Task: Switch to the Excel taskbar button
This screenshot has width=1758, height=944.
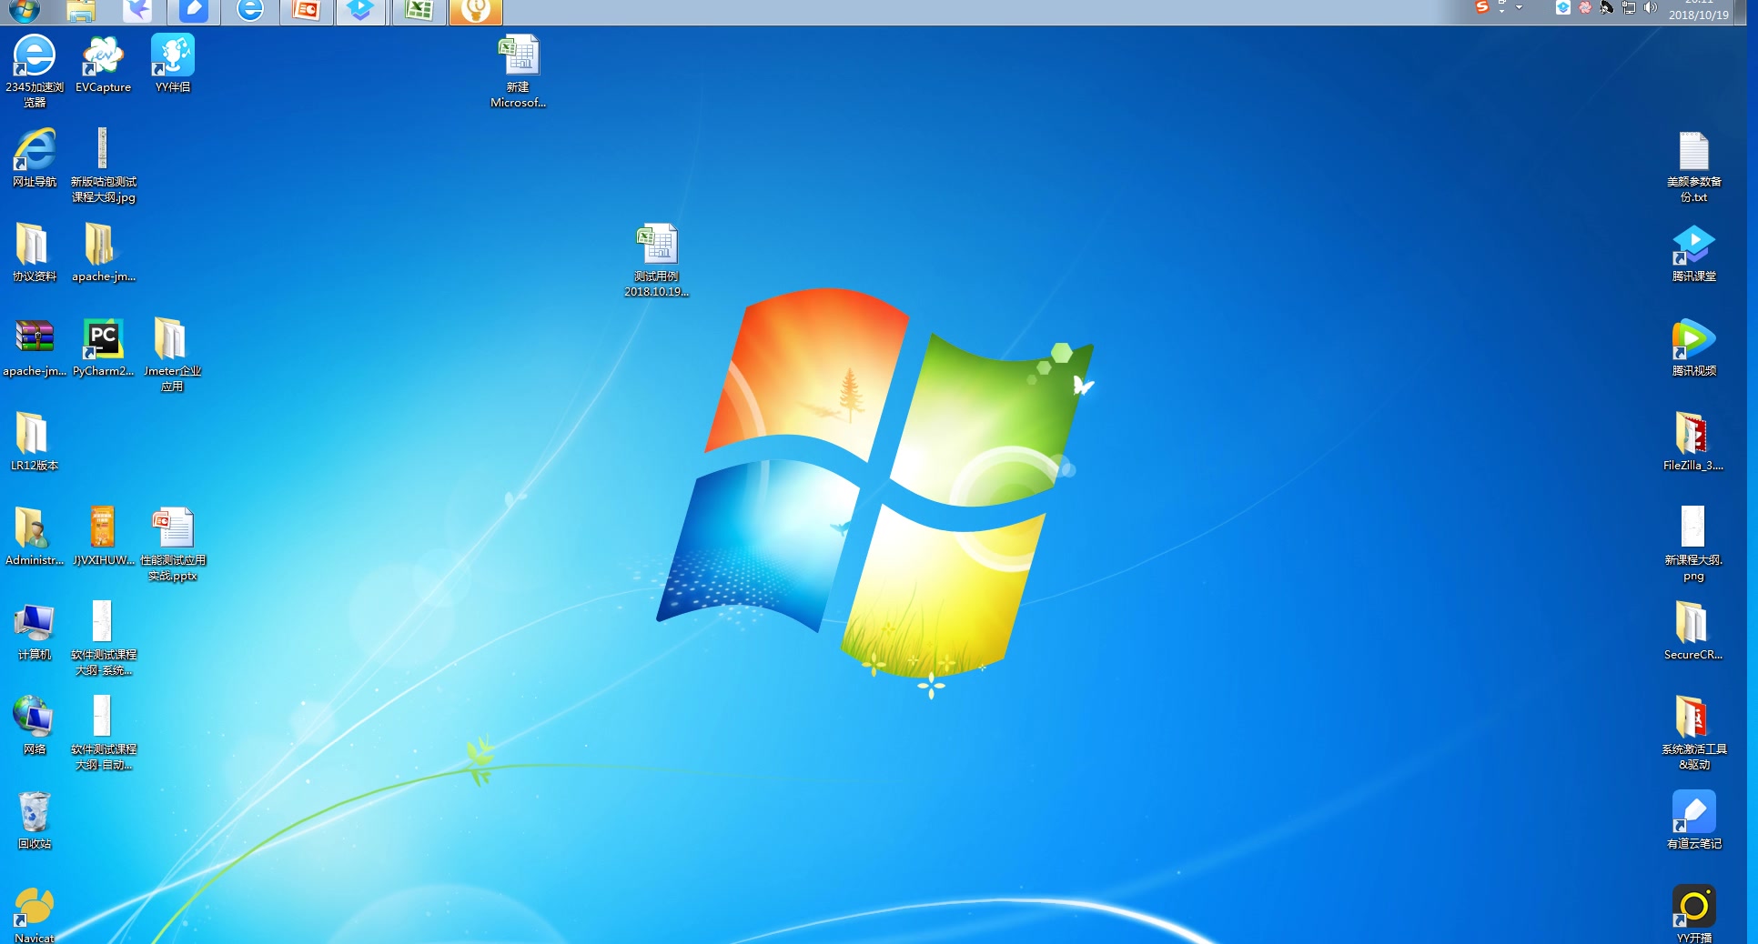Action: pyautogui.click(x=419, y=11)
